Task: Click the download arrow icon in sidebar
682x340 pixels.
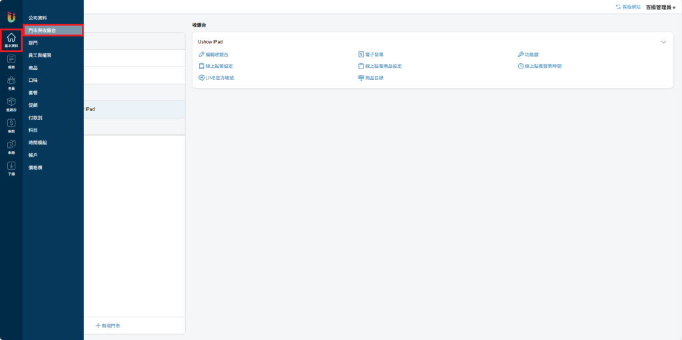Action: click(x=11, y=167)
